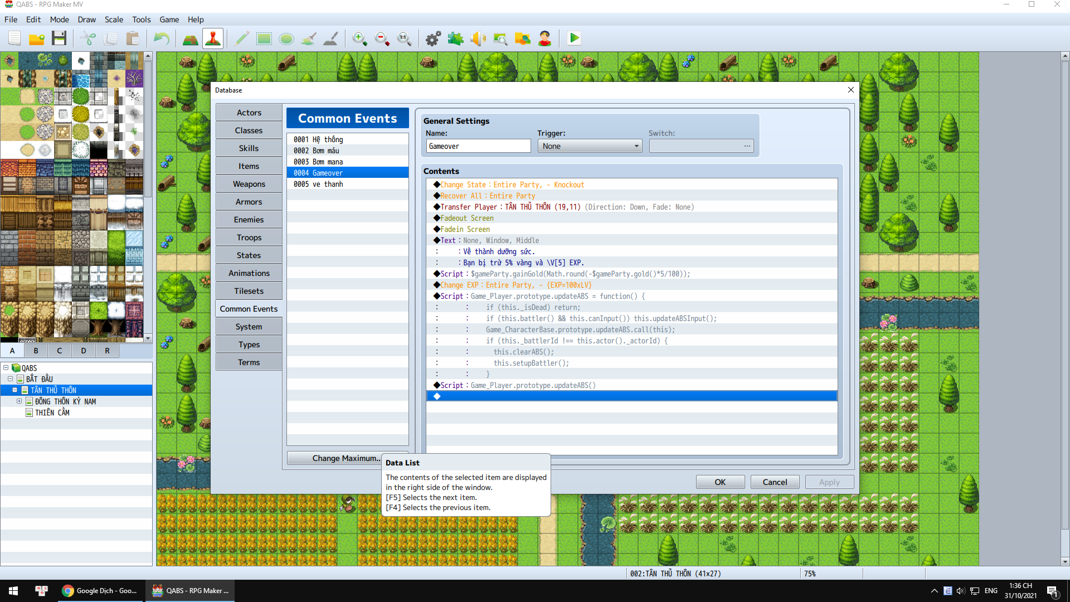Open Switch selector ellipsis field
The width and height of the screenshot is (1070, 602).
click(701, 146)
